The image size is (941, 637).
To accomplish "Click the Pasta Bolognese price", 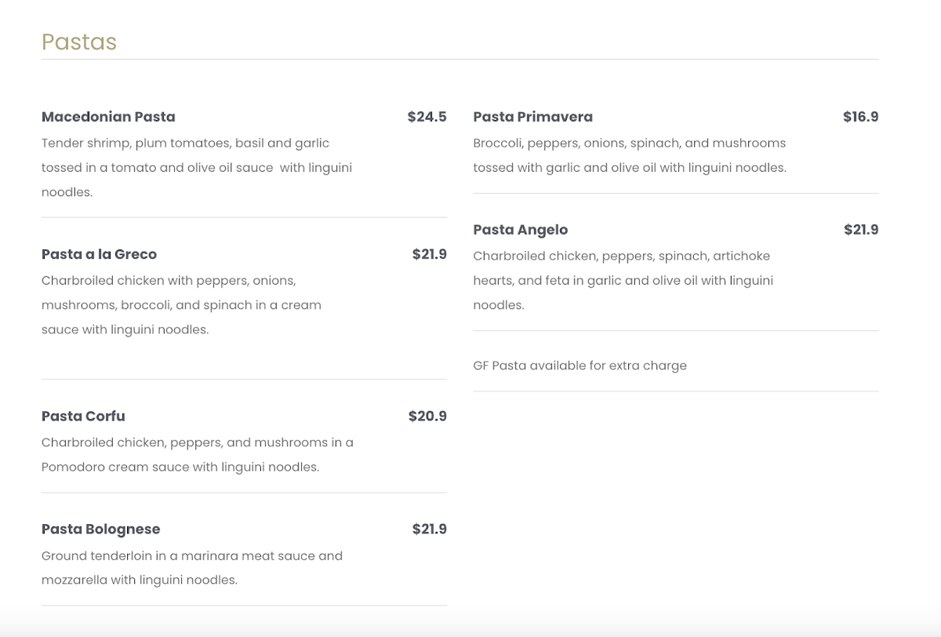I will coord(429,530).
